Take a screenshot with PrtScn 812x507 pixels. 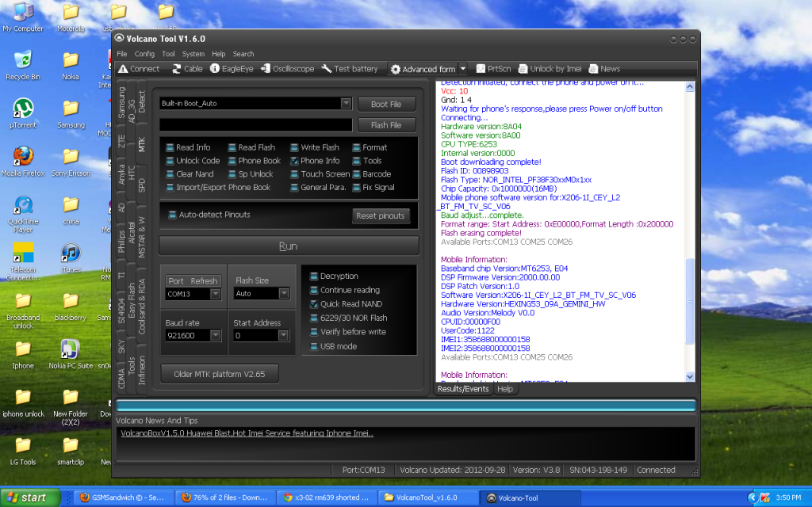pyautogui.click(x=492, y=69)
